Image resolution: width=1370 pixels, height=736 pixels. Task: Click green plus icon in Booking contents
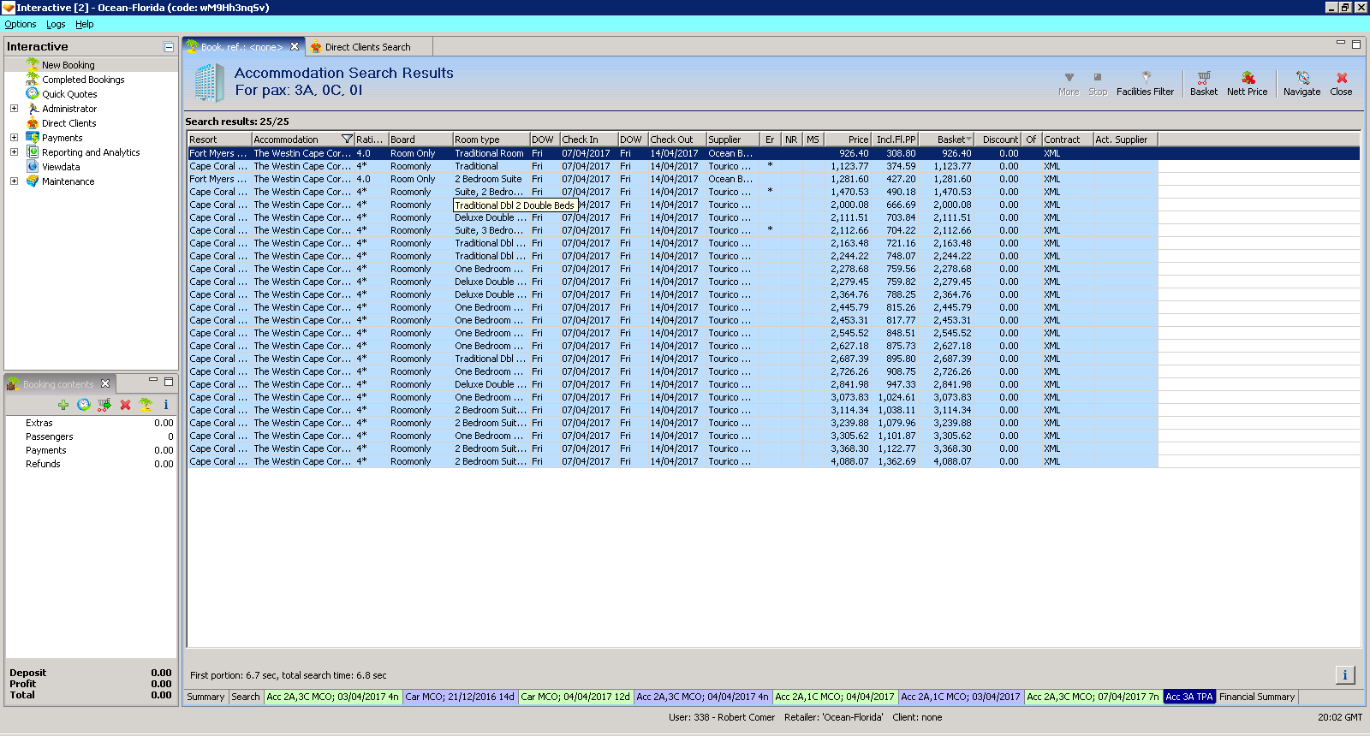coord(63,405)
